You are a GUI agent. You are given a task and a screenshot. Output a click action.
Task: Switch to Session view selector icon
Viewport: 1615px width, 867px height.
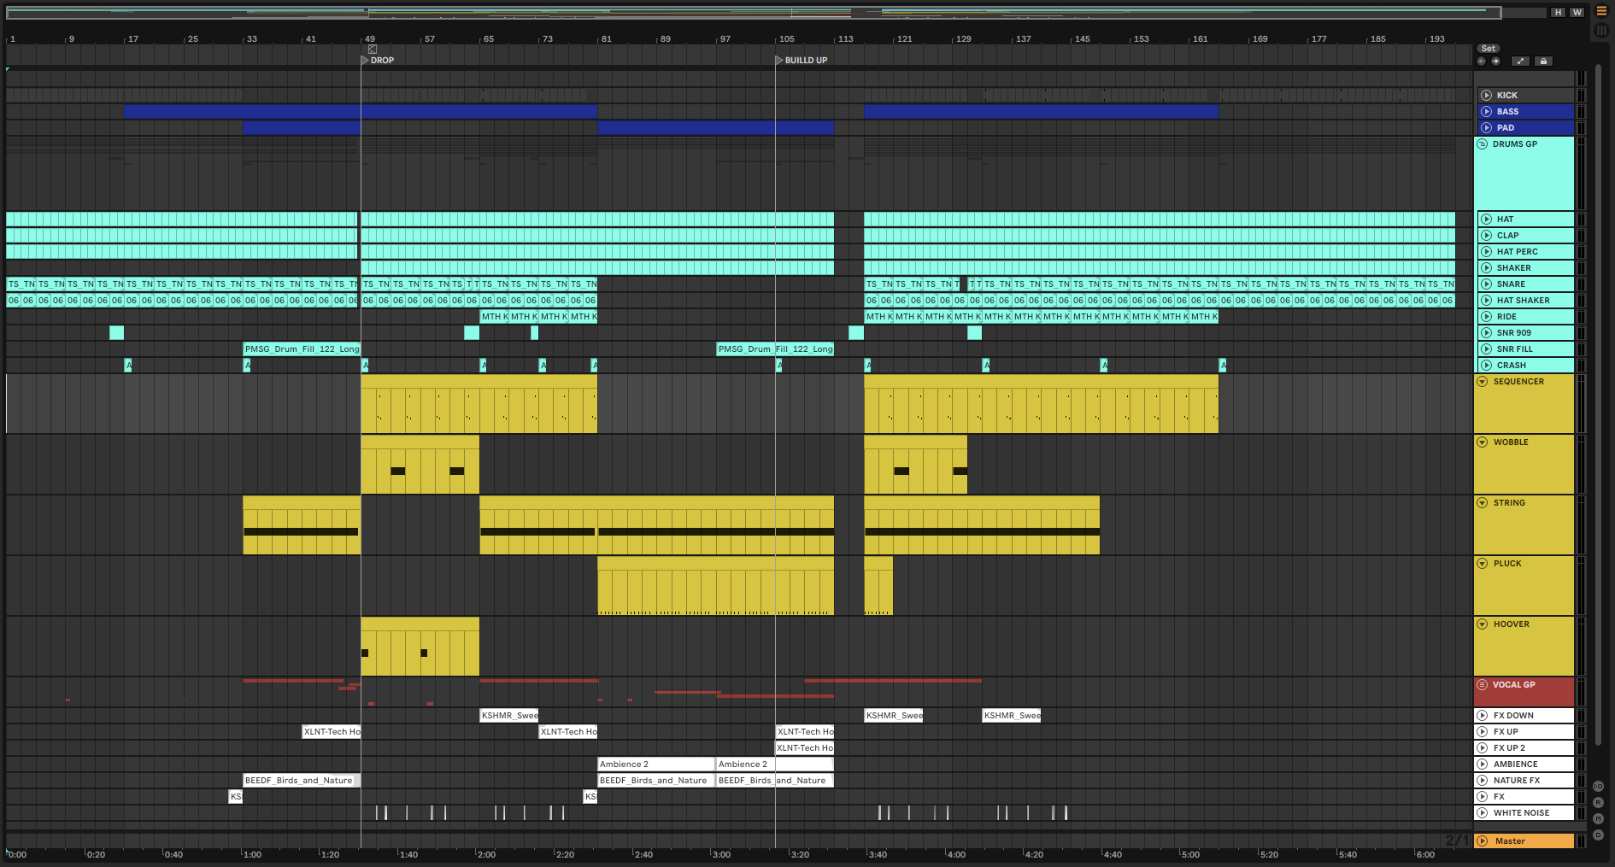click(x=1602, y=31)
